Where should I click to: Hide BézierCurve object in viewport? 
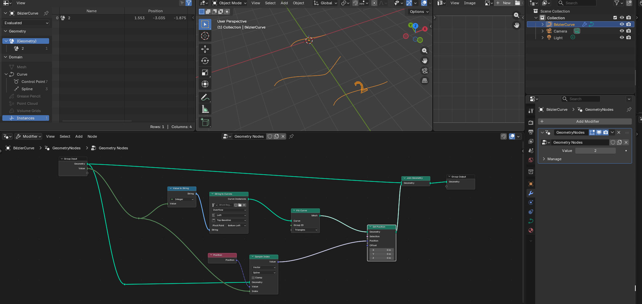[x=622, y=24]
